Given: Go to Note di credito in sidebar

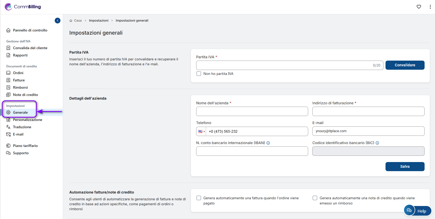Looking at the screenshot, I should click(x=25, y=95).
